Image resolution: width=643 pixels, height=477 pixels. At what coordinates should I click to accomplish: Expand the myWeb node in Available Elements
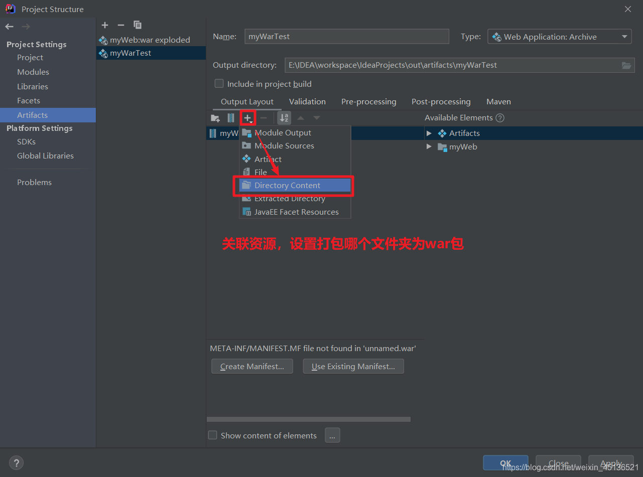(429, 147)
